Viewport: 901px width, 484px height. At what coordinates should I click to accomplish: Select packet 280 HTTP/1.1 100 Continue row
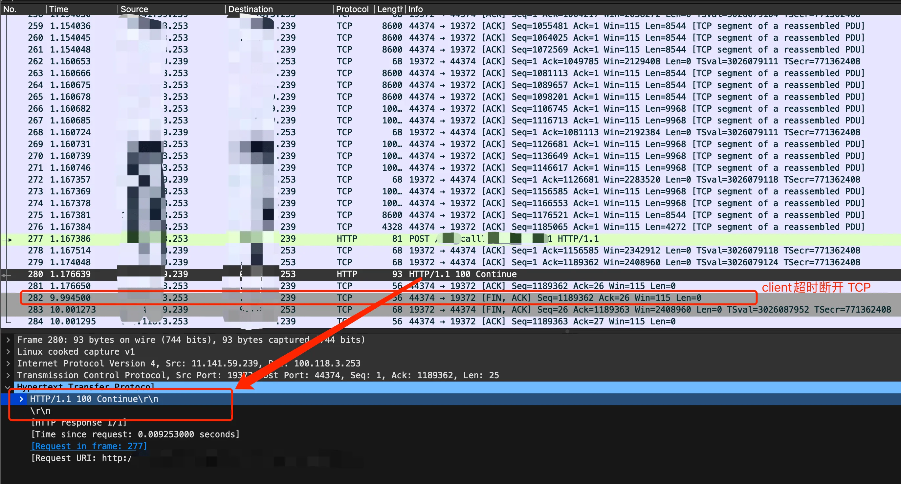(x=450, y=274)
